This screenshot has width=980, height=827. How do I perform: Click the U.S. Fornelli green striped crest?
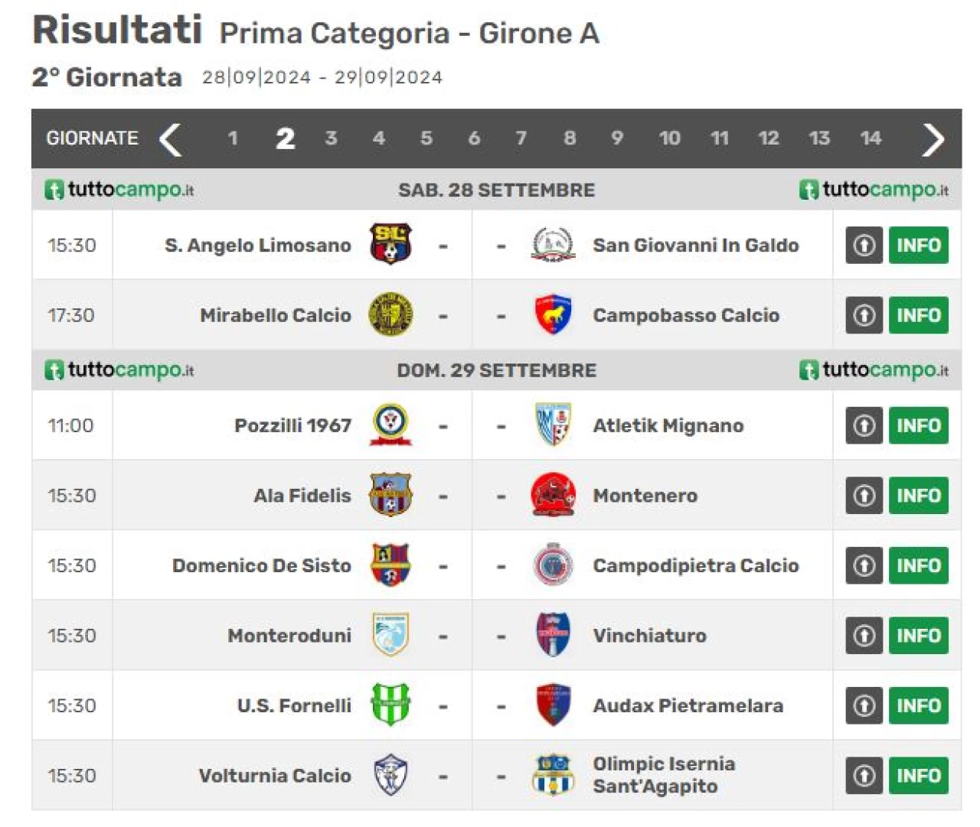(x=390, y=705)
